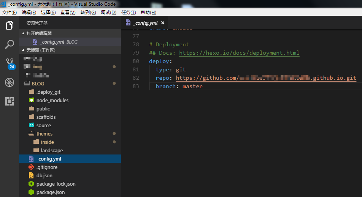
Task: Open Source Control with 24 changes badge
Action: pos(10,64)
